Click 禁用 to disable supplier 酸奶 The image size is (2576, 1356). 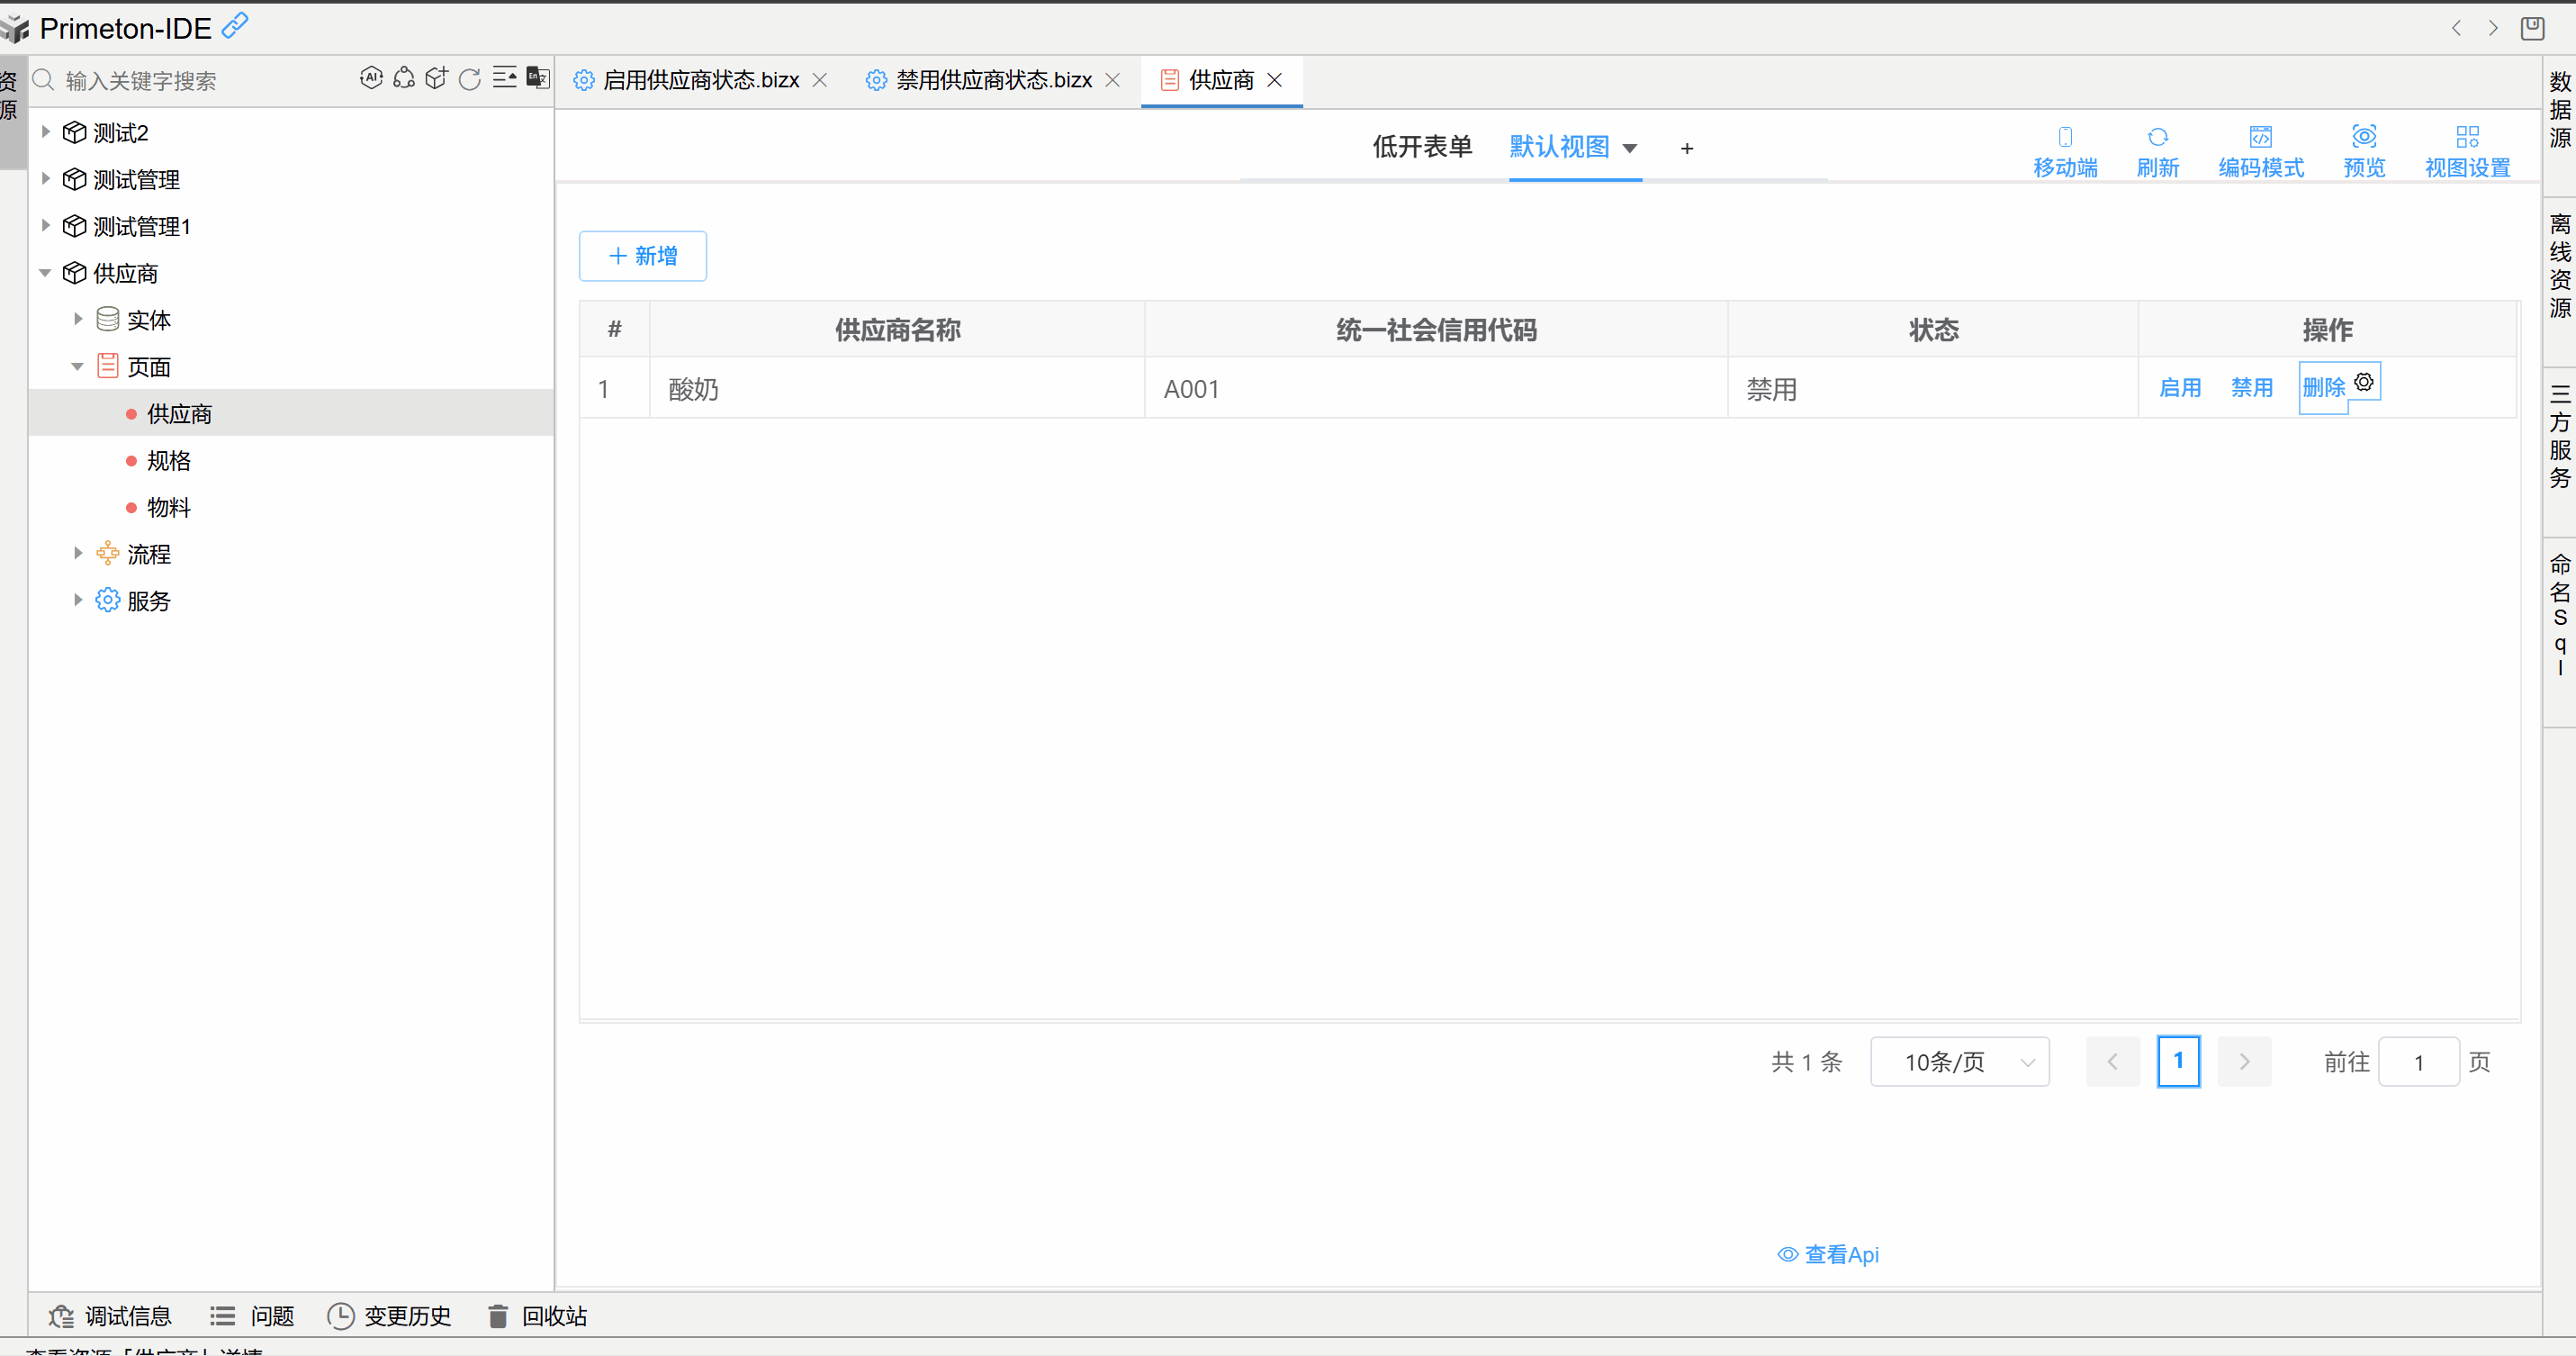pyautogui.click(x=2251, y=388)
